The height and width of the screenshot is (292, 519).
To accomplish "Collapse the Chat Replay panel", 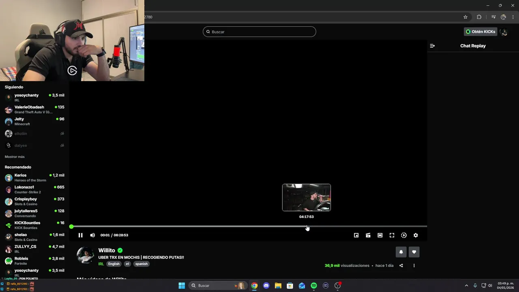I will (432, 46).
